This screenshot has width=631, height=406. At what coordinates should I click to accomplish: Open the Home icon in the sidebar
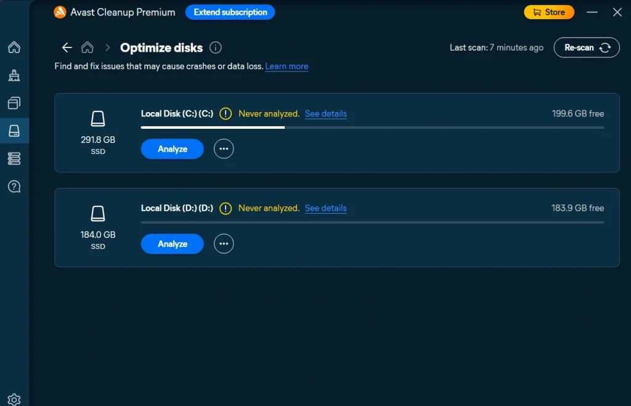click(14, 47)
